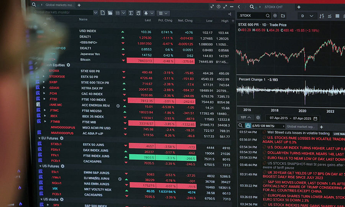Collapse the EU Futures section
Viewport: 345px width, 207px height.
(39, 138)
